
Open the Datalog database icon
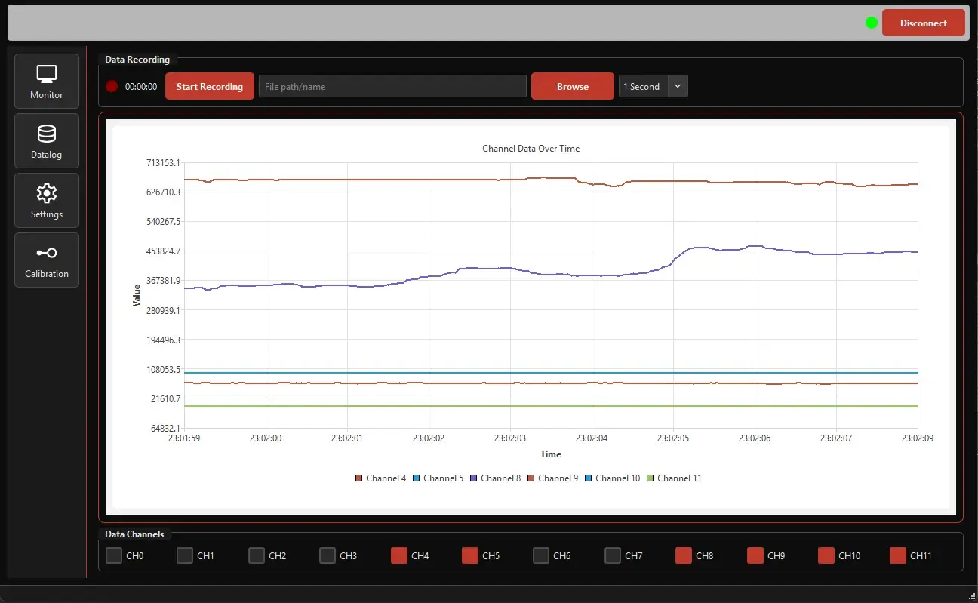click(x=47, y=134)
